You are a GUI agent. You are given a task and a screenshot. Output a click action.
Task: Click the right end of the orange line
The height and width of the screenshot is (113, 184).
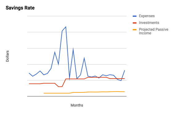(125, 92)
